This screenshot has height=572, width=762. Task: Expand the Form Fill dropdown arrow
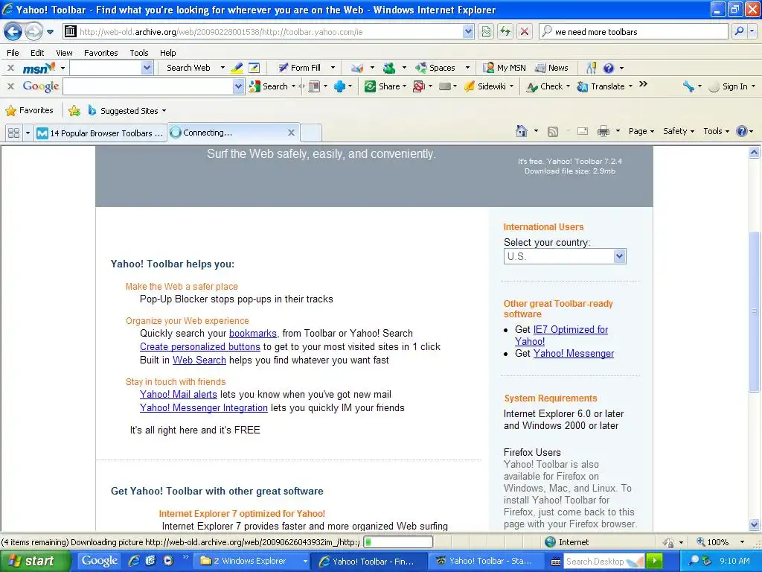pos(333,68)
